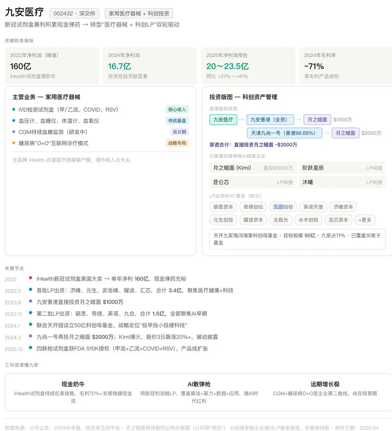Click the CGM持续血糖监测 row text
Image resolution: width=392 pixels, height=431 pixels.
pos(53,132)
